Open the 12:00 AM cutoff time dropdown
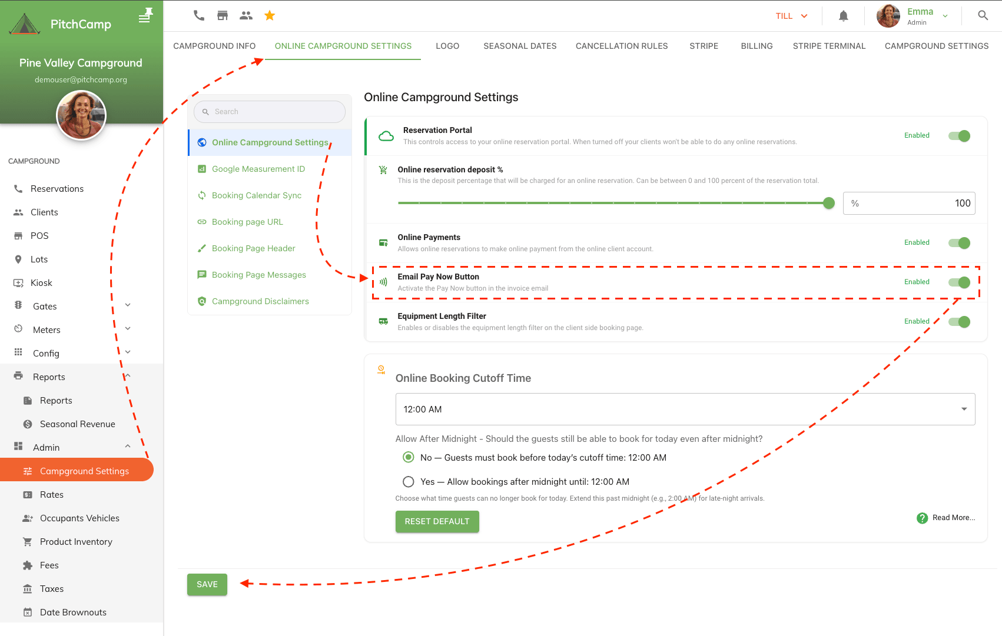Viewport: 1002px width, 636px height. point(685,409)
